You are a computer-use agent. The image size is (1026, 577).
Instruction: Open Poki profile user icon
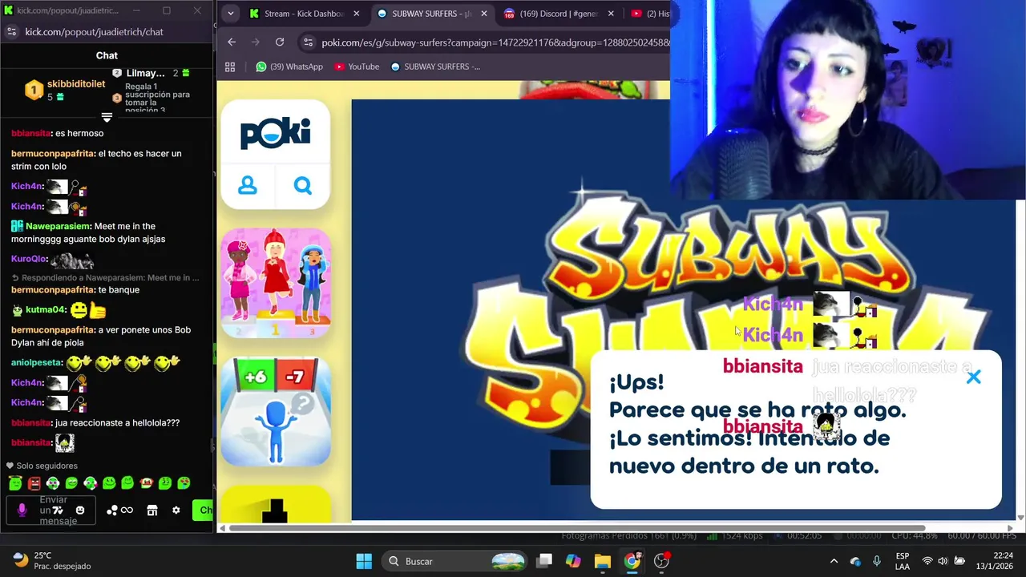[248, 186]
